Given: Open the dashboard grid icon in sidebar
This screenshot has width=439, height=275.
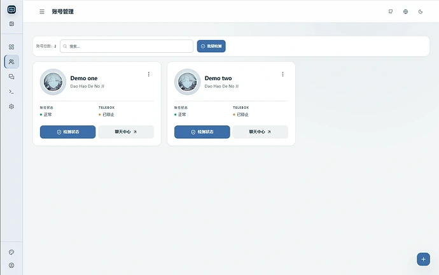Looking at the screenshot, I should (11, 47).
